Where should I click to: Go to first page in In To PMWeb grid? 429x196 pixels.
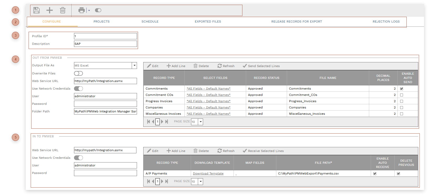click(149, 181)
